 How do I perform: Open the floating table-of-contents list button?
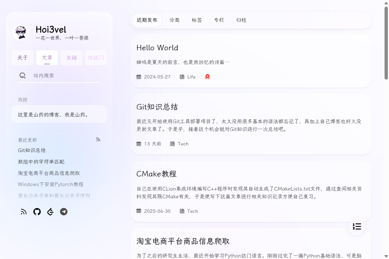pyautogui.click(x=357, y=226)
